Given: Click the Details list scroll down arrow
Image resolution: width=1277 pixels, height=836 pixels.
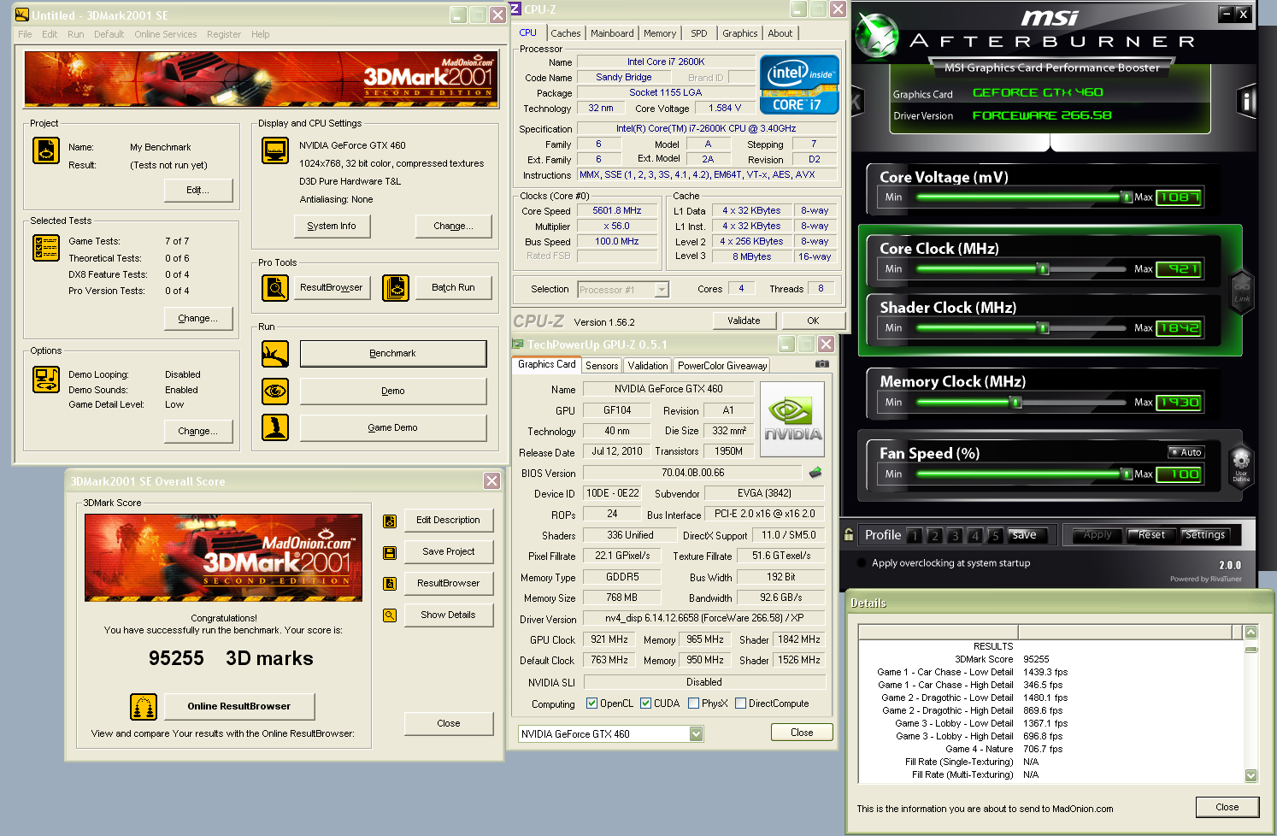Looking at the screenshot, I should 1251,775.
